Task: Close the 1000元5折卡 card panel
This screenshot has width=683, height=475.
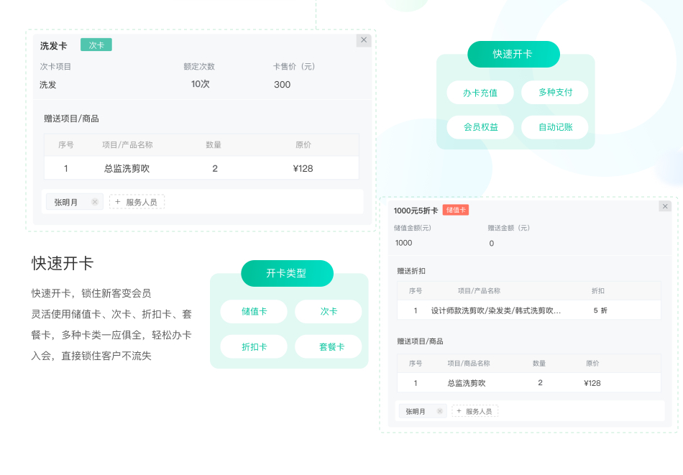Action: point(665,206)
